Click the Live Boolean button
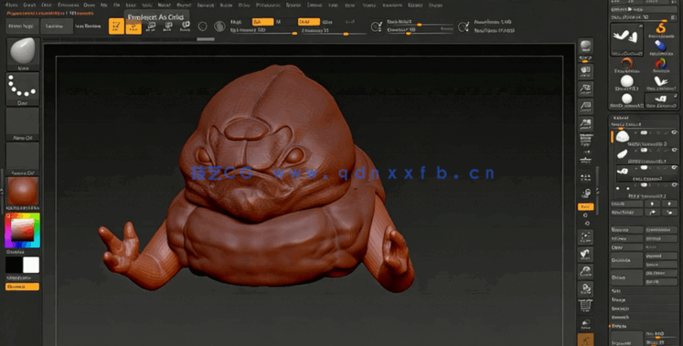Screen dimensions: 683x346 point(88,26)
